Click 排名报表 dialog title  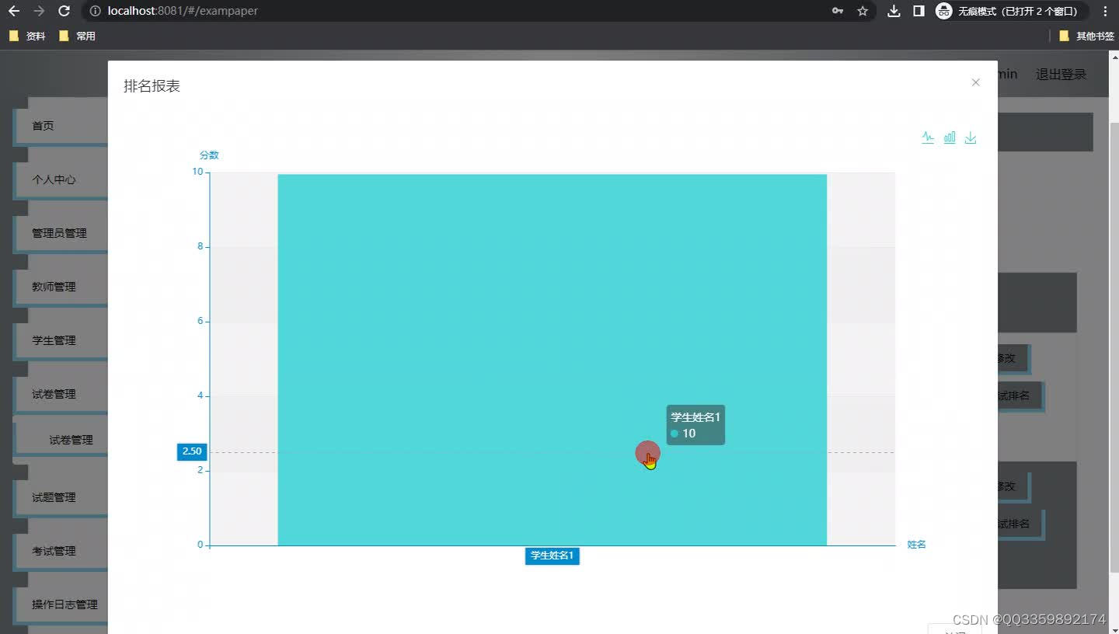(x=152, y=86)
